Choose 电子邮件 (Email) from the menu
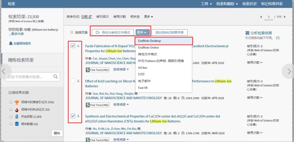 click(x=164, y=81)
